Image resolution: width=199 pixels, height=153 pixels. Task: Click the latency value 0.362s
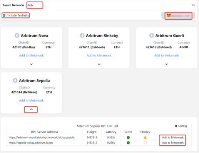coord(111,138)
